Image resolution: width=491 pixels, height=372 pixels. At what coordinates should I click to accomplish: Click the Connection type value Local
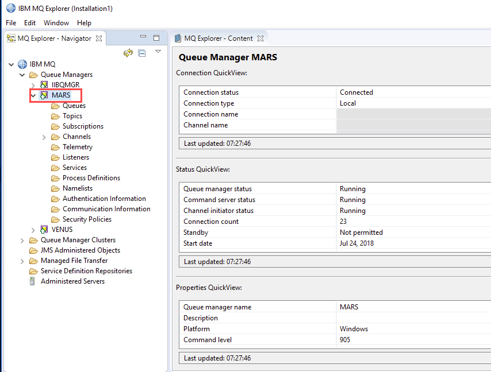point(348,103)
